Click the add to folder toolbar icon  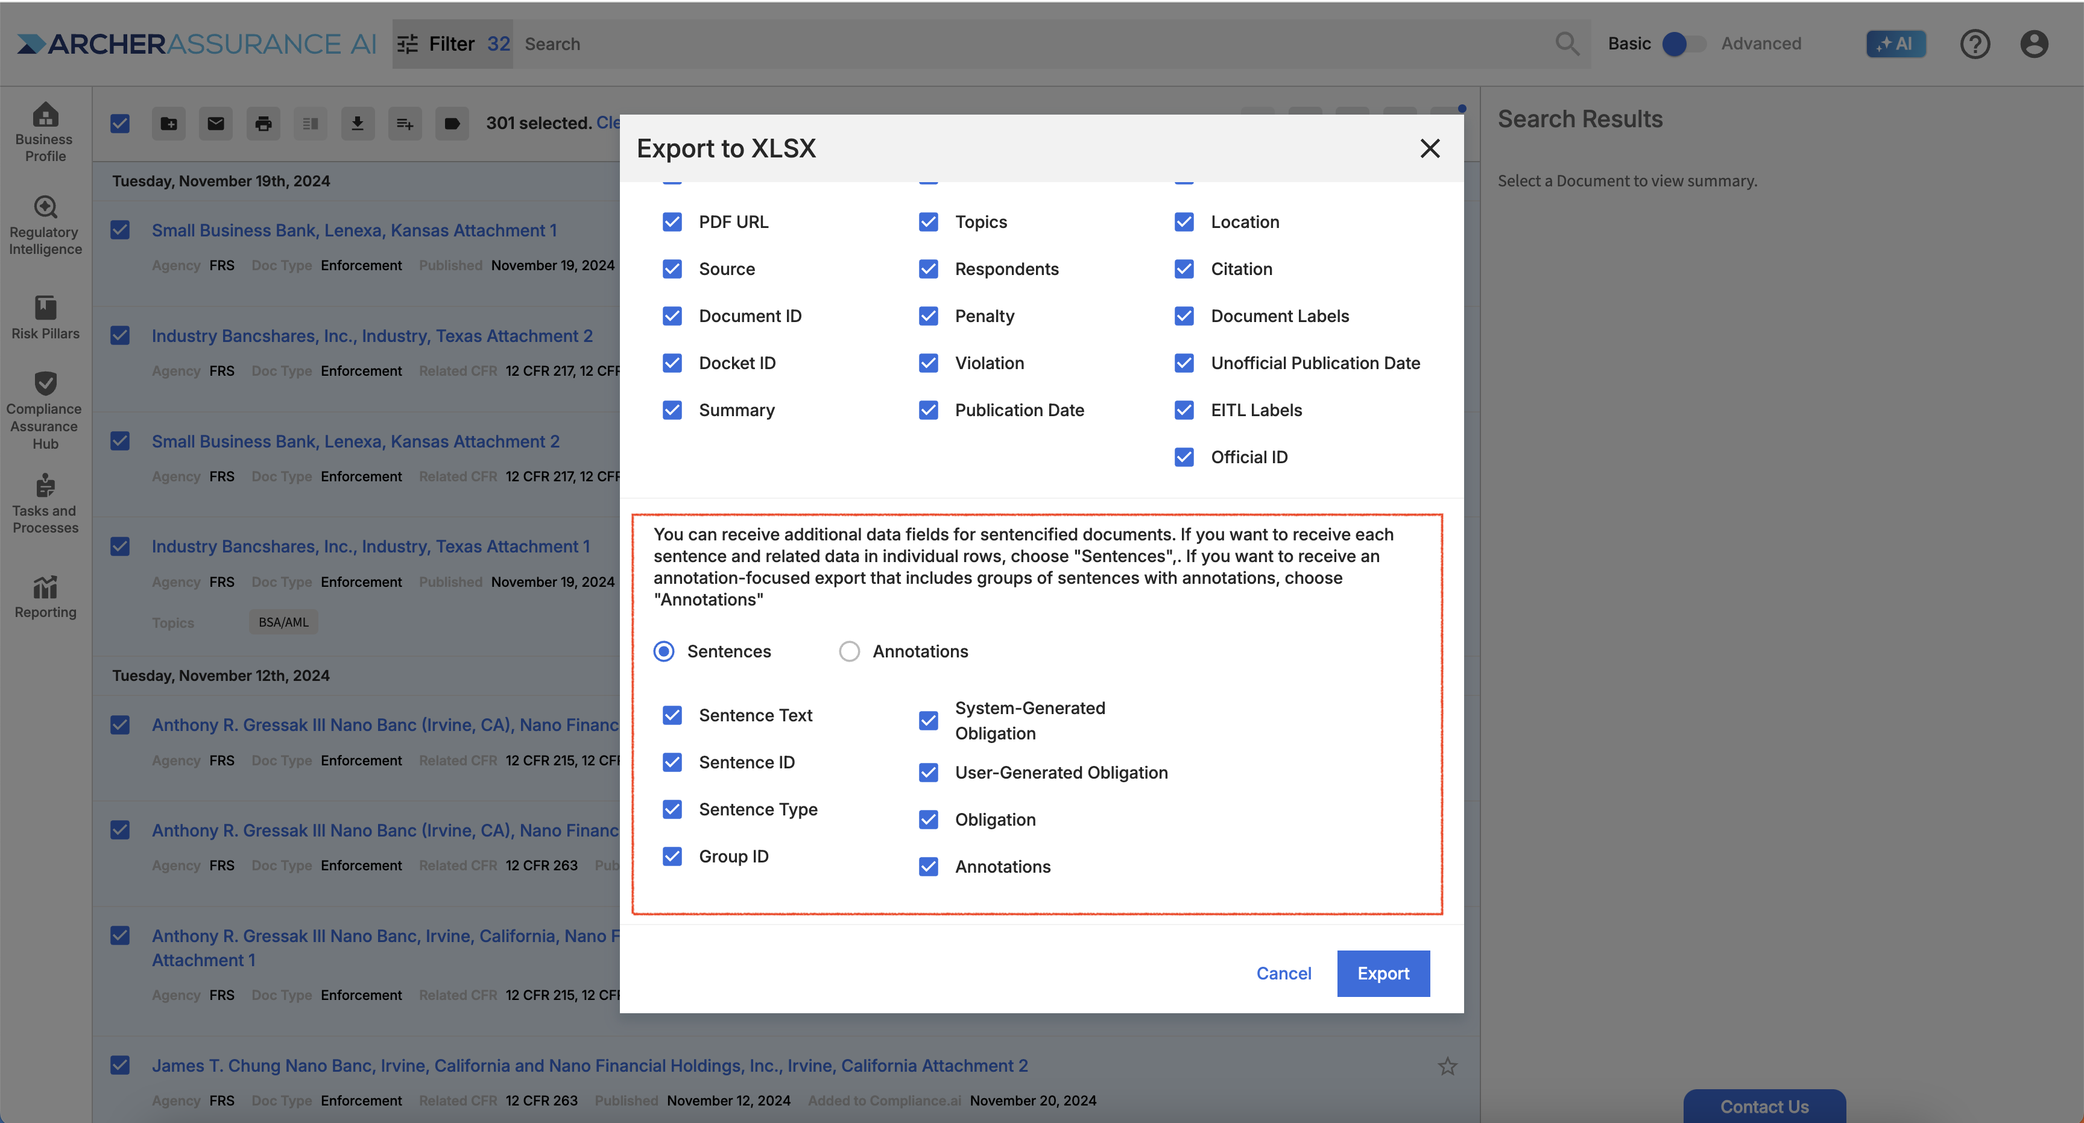click(168, 123)
